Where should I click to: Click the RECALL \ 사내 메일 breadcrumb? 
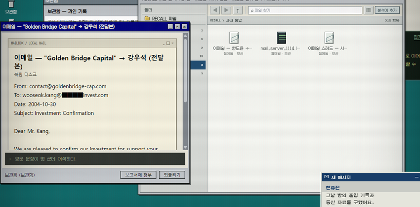point(226,20)
